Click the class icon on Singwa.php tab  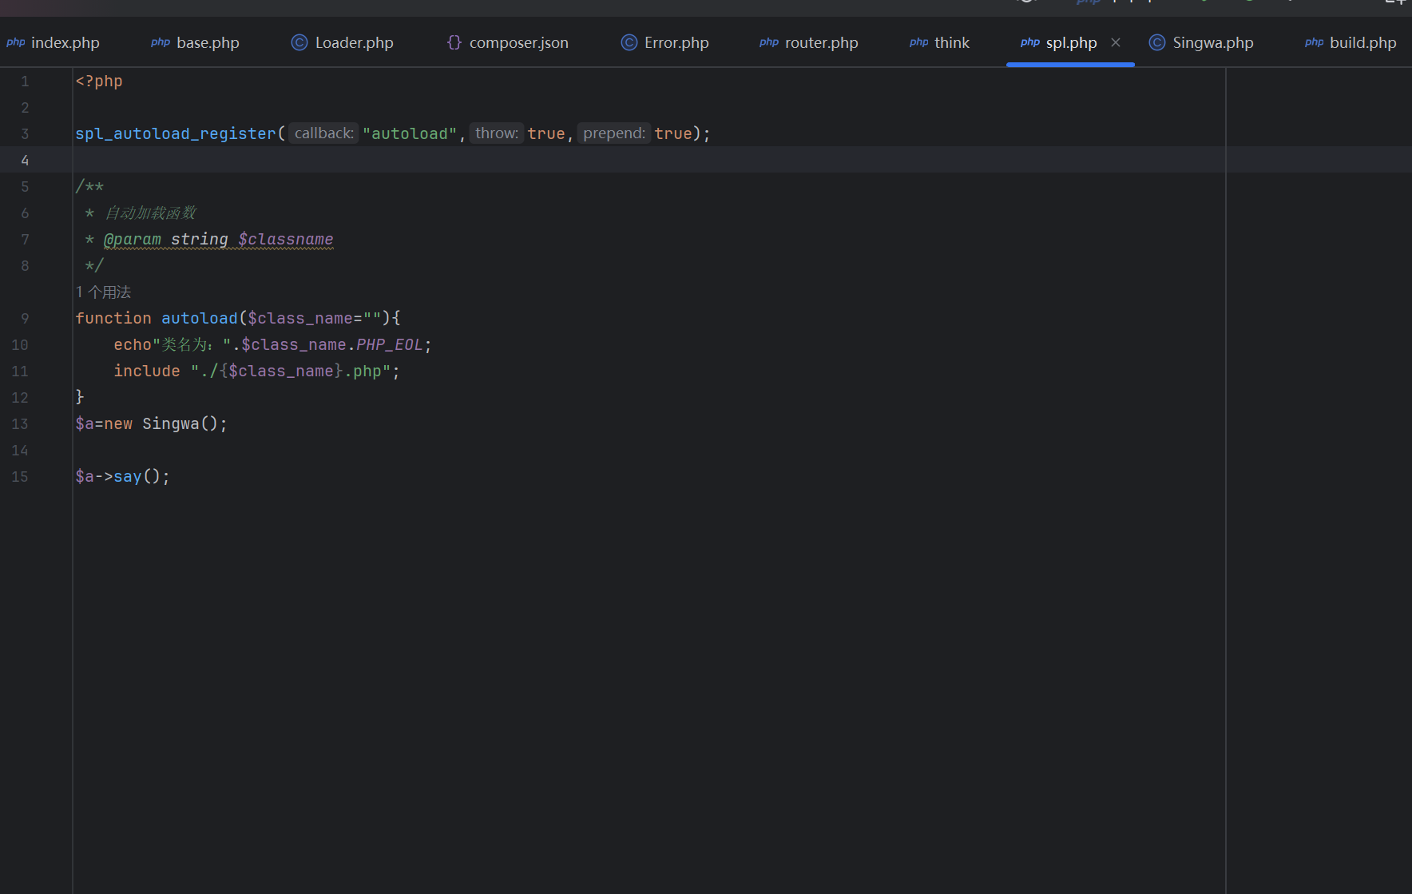(x=1156, y=42)
